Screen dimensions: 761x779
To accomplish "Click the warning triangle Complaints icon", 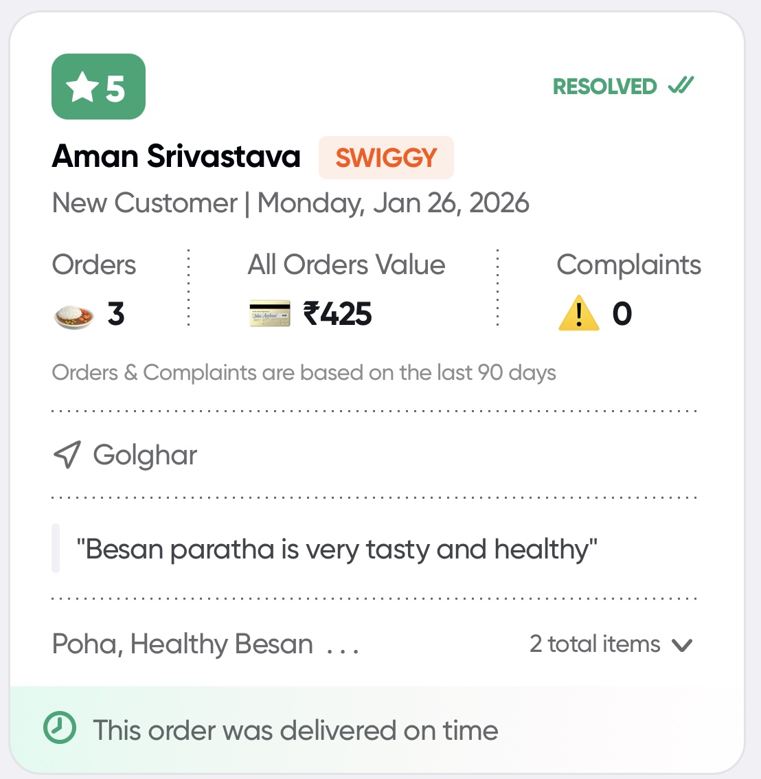I will (578, 313).
